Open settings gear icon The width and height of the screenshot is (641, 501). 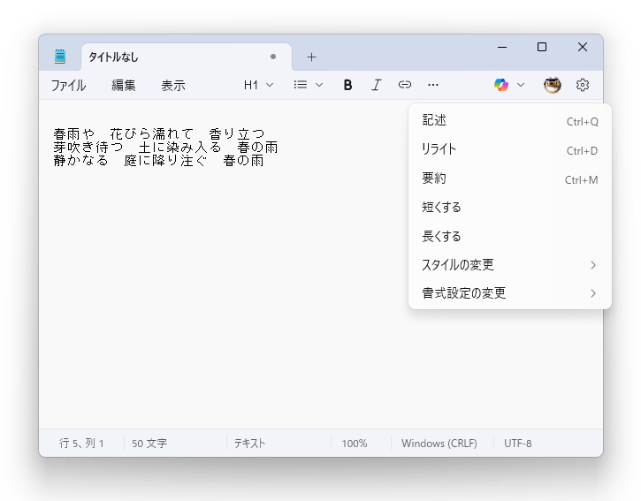583,85
